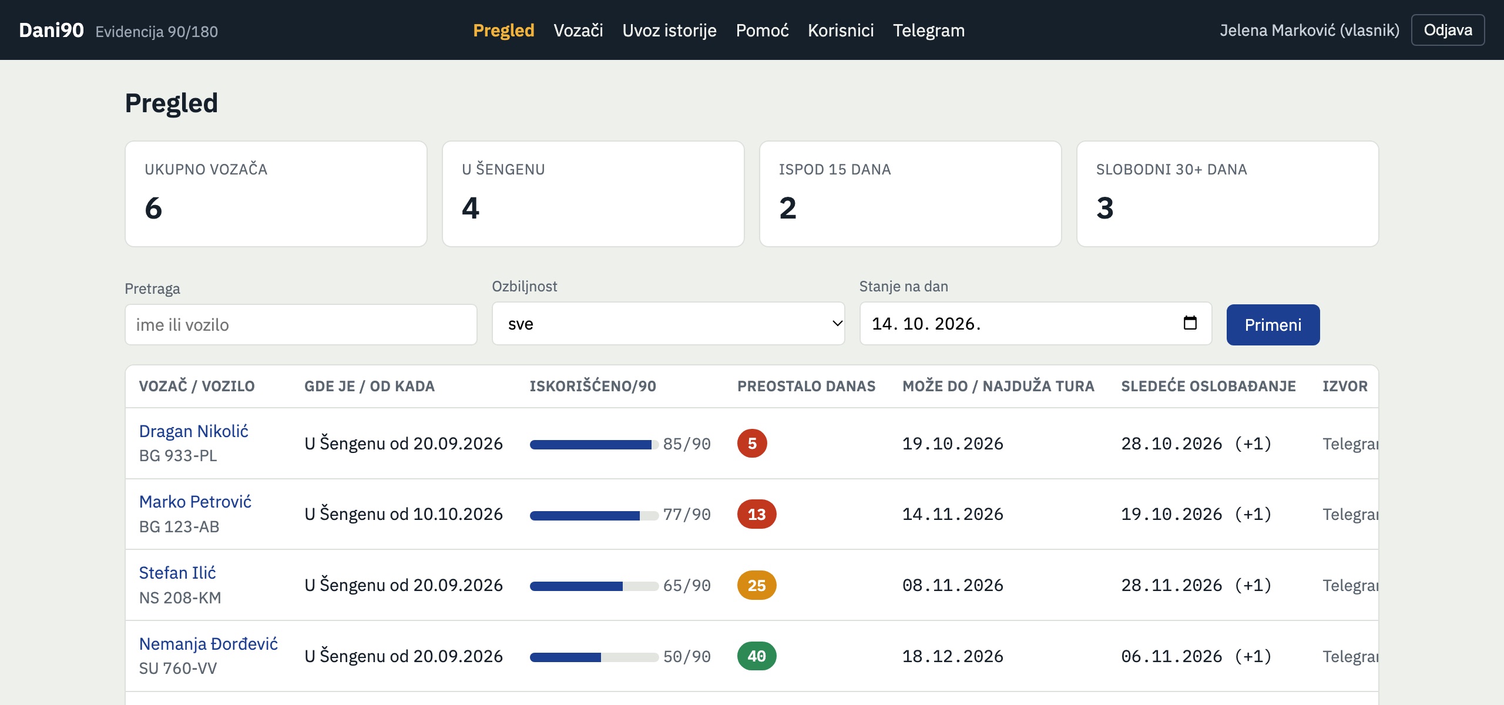Screen dimensions: 1504x705
Task: Open the Telegram navigation item
Action: coord(929,30)
